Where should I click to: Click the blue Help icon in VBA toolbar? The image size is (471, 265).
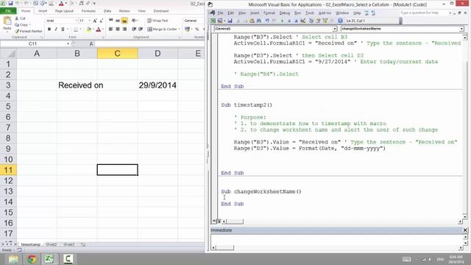coord(340,21)
